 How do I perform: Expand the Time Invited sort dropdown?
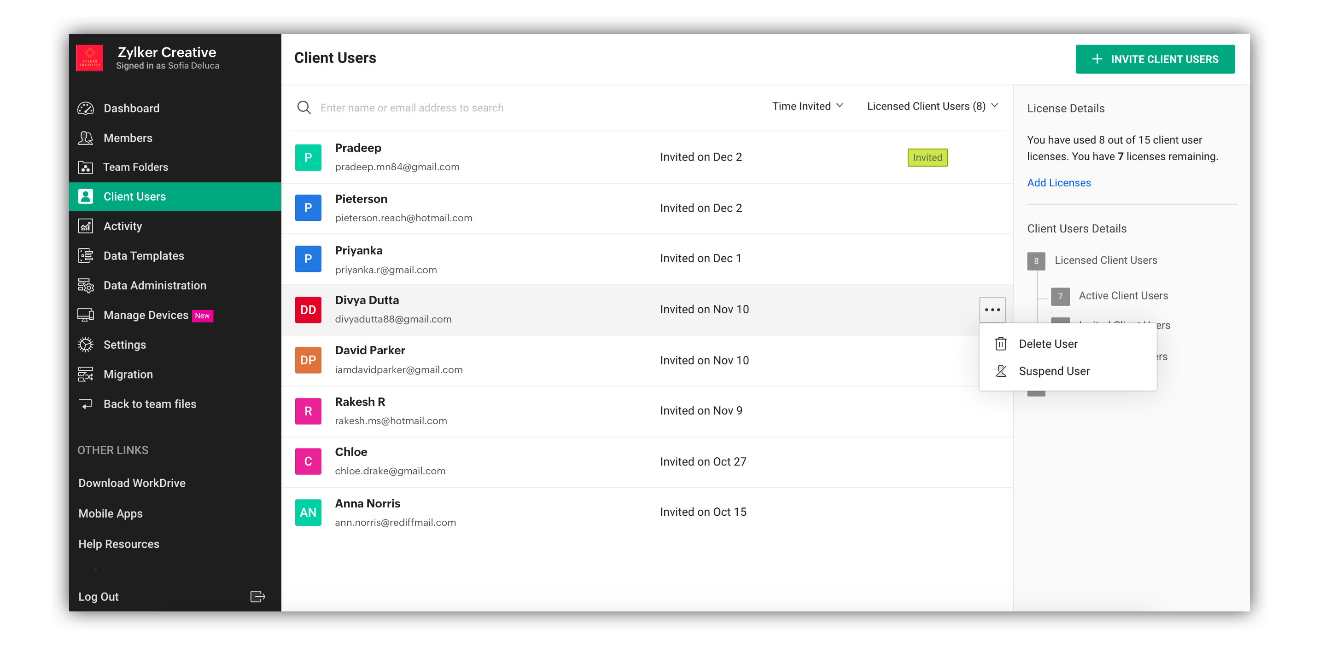807,106
